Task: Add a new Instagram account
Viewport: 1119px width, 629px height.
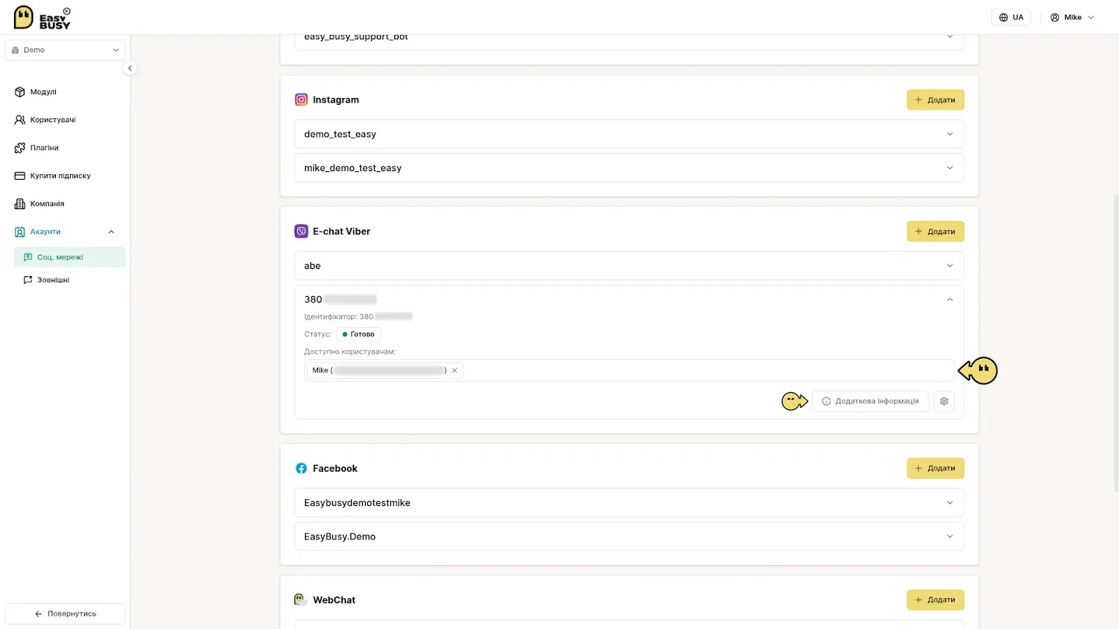Action: point(935,100)
